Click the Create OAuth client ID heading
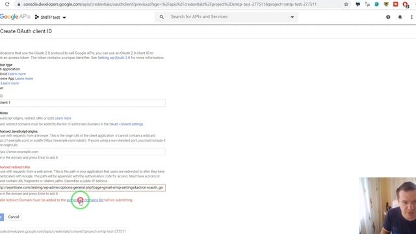416x234 pixels. click(26, 31)
